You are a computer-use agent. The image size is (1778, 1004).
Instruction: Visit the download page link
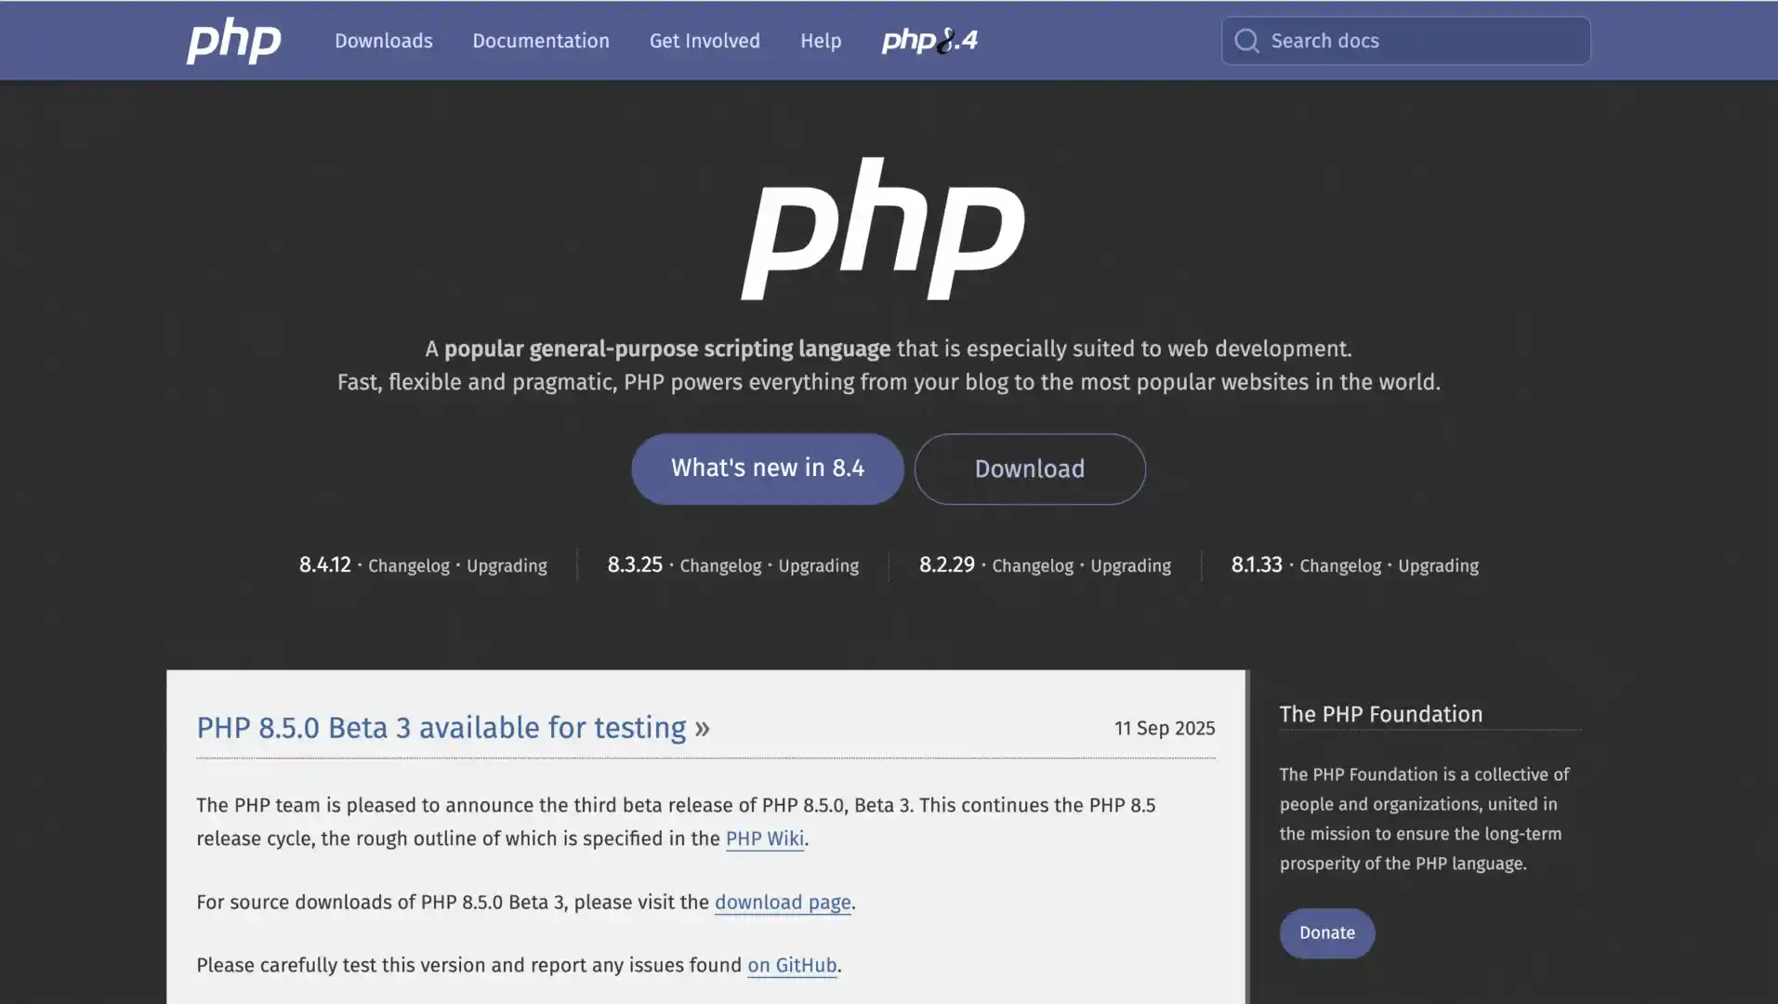783,903
